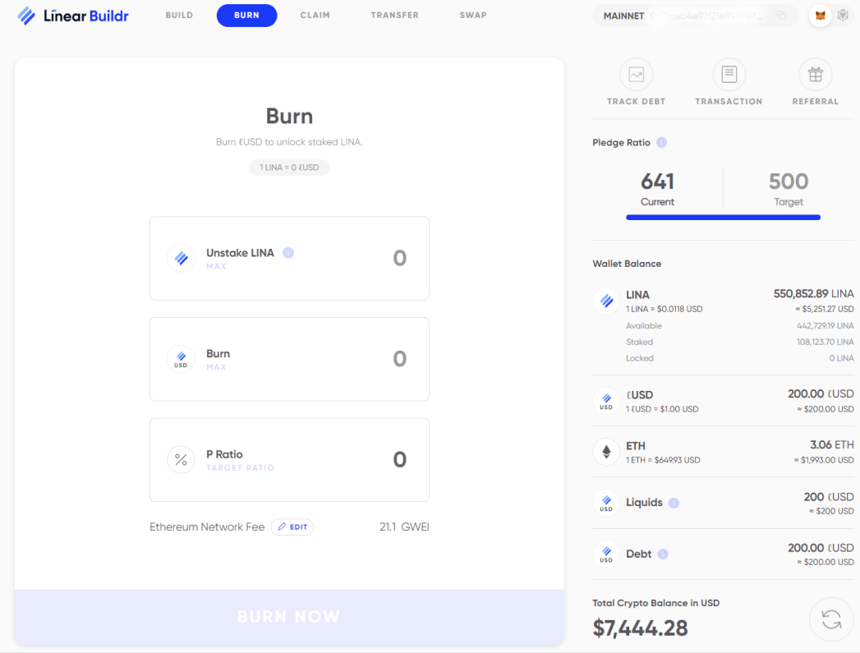The image size is (860, 653).
Task: Click the 3.06 ETH balance
Action: 832,444
